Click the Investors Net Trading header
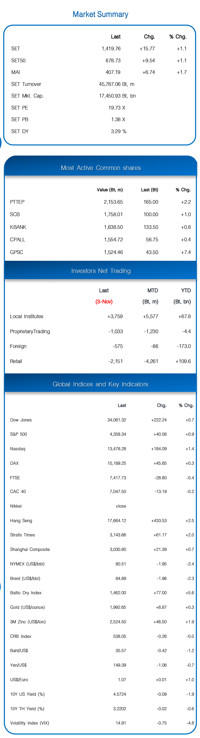The height and width of the screenshot is (738, 200). tap(101, 271)
